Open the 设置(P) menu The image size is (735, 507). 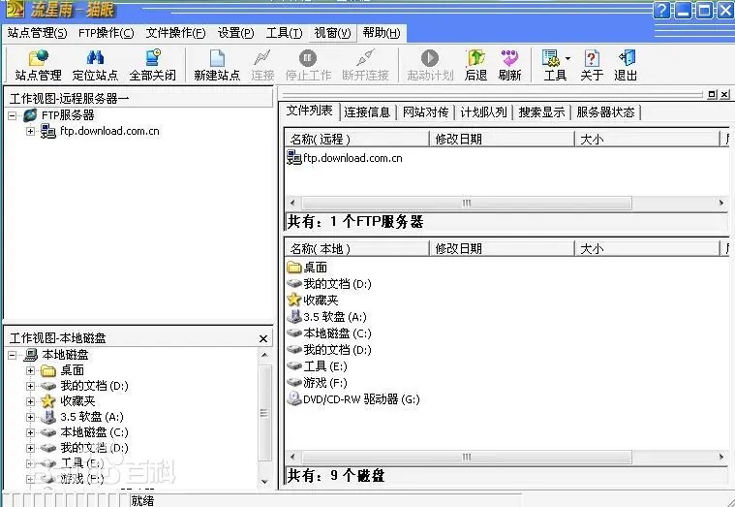click(235, 33)
